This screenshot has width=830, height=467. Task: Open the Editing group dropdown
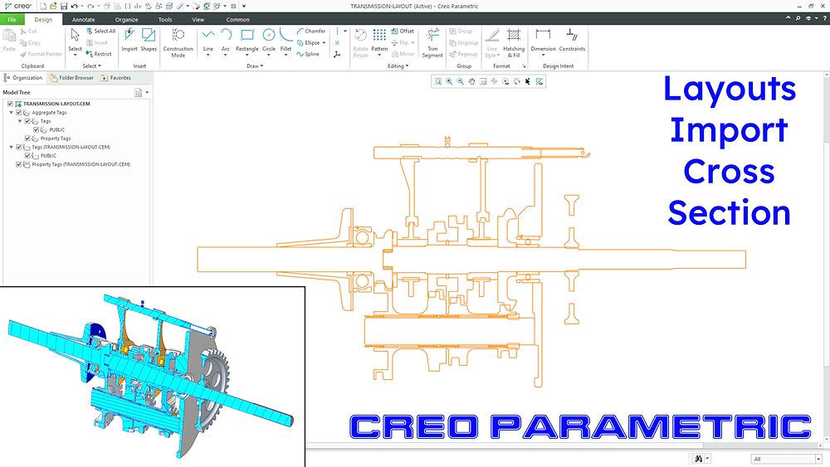pyautogui.click(x=398, y=66)
